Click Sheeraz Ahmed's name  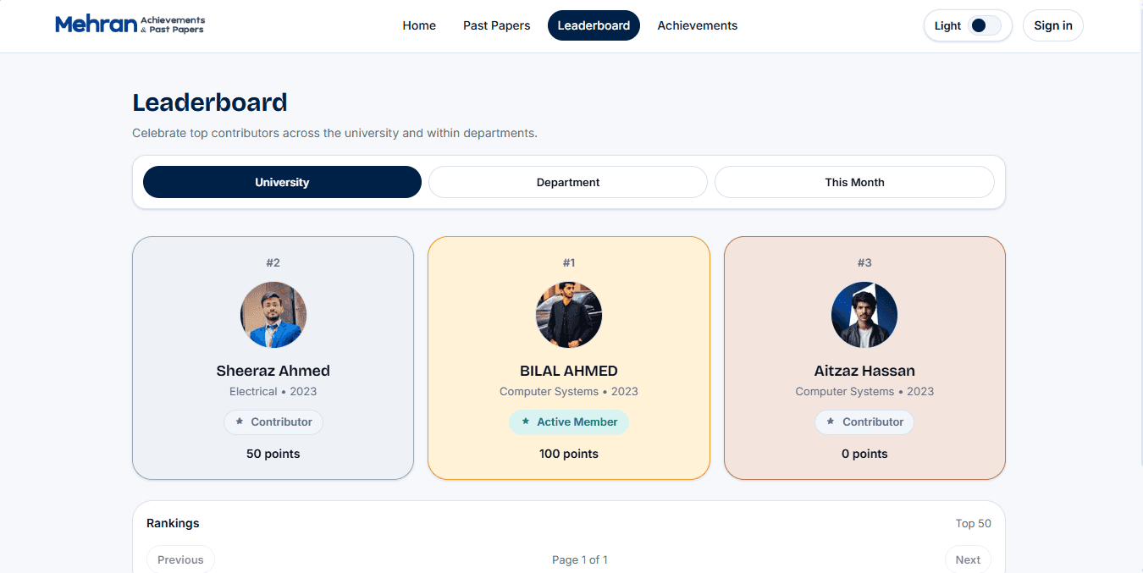point(273,371)
